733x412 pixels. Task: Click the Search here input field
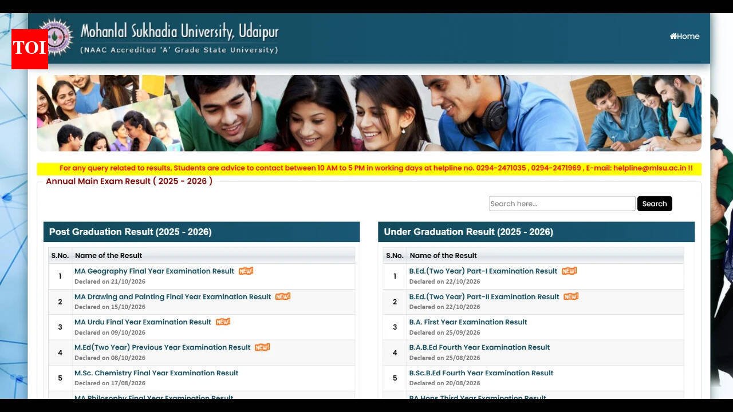pos(562,204)
